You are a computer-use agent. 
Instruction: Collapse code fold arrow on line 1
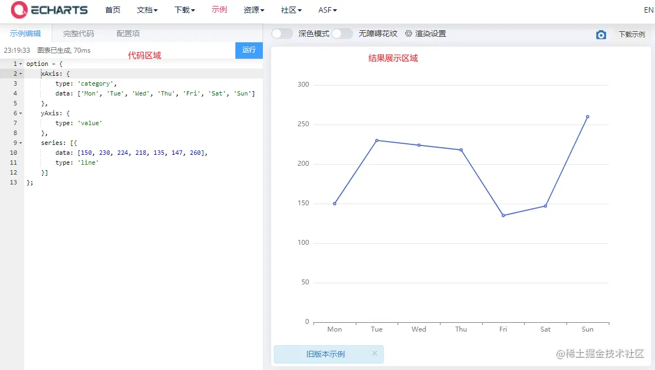pyautogui.click(x=20, y=64)
